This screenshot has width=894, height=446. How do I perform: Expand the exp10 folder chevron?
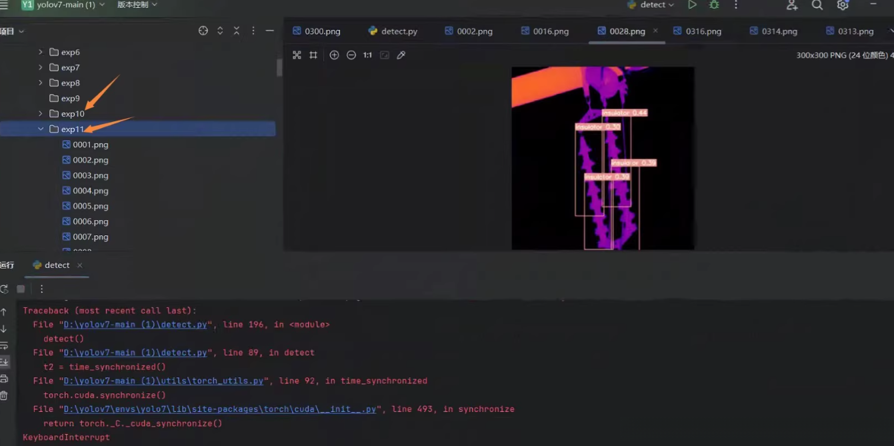(41, 113)
